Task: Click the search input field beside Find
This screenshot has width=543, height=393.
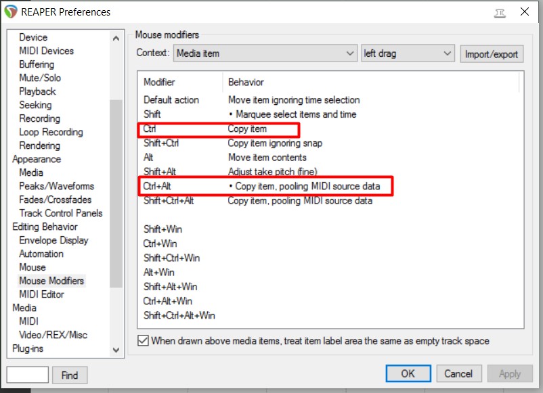Action: (27, 375)
